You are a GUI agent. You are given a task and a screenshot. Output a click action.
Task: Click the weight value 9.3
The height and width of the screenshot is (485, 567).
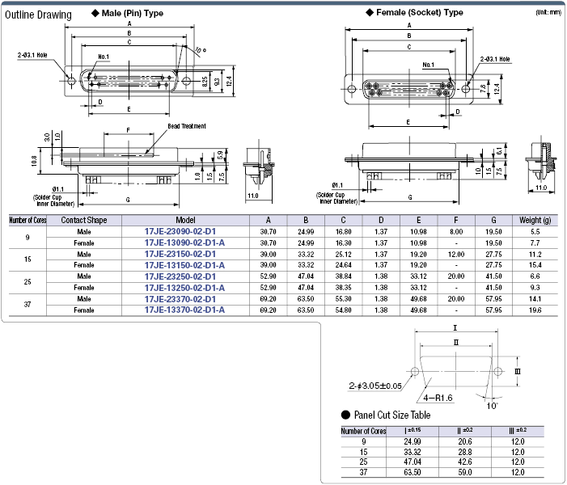click(x=535, y=288)
